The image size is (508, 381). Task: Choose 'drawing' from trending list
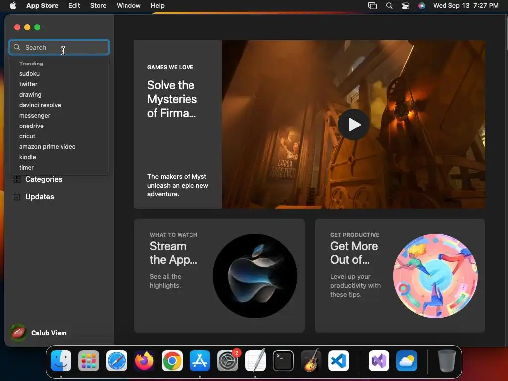(30, 95)
